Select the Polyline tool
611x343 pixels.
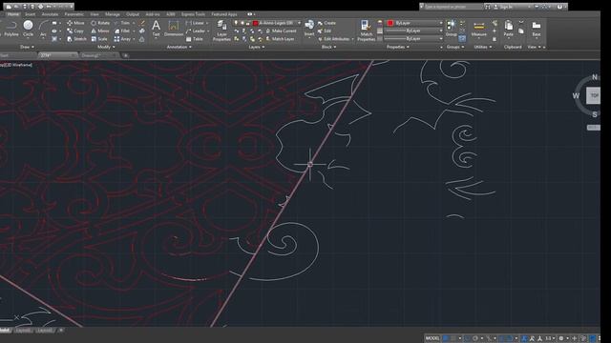pos(11,29)
